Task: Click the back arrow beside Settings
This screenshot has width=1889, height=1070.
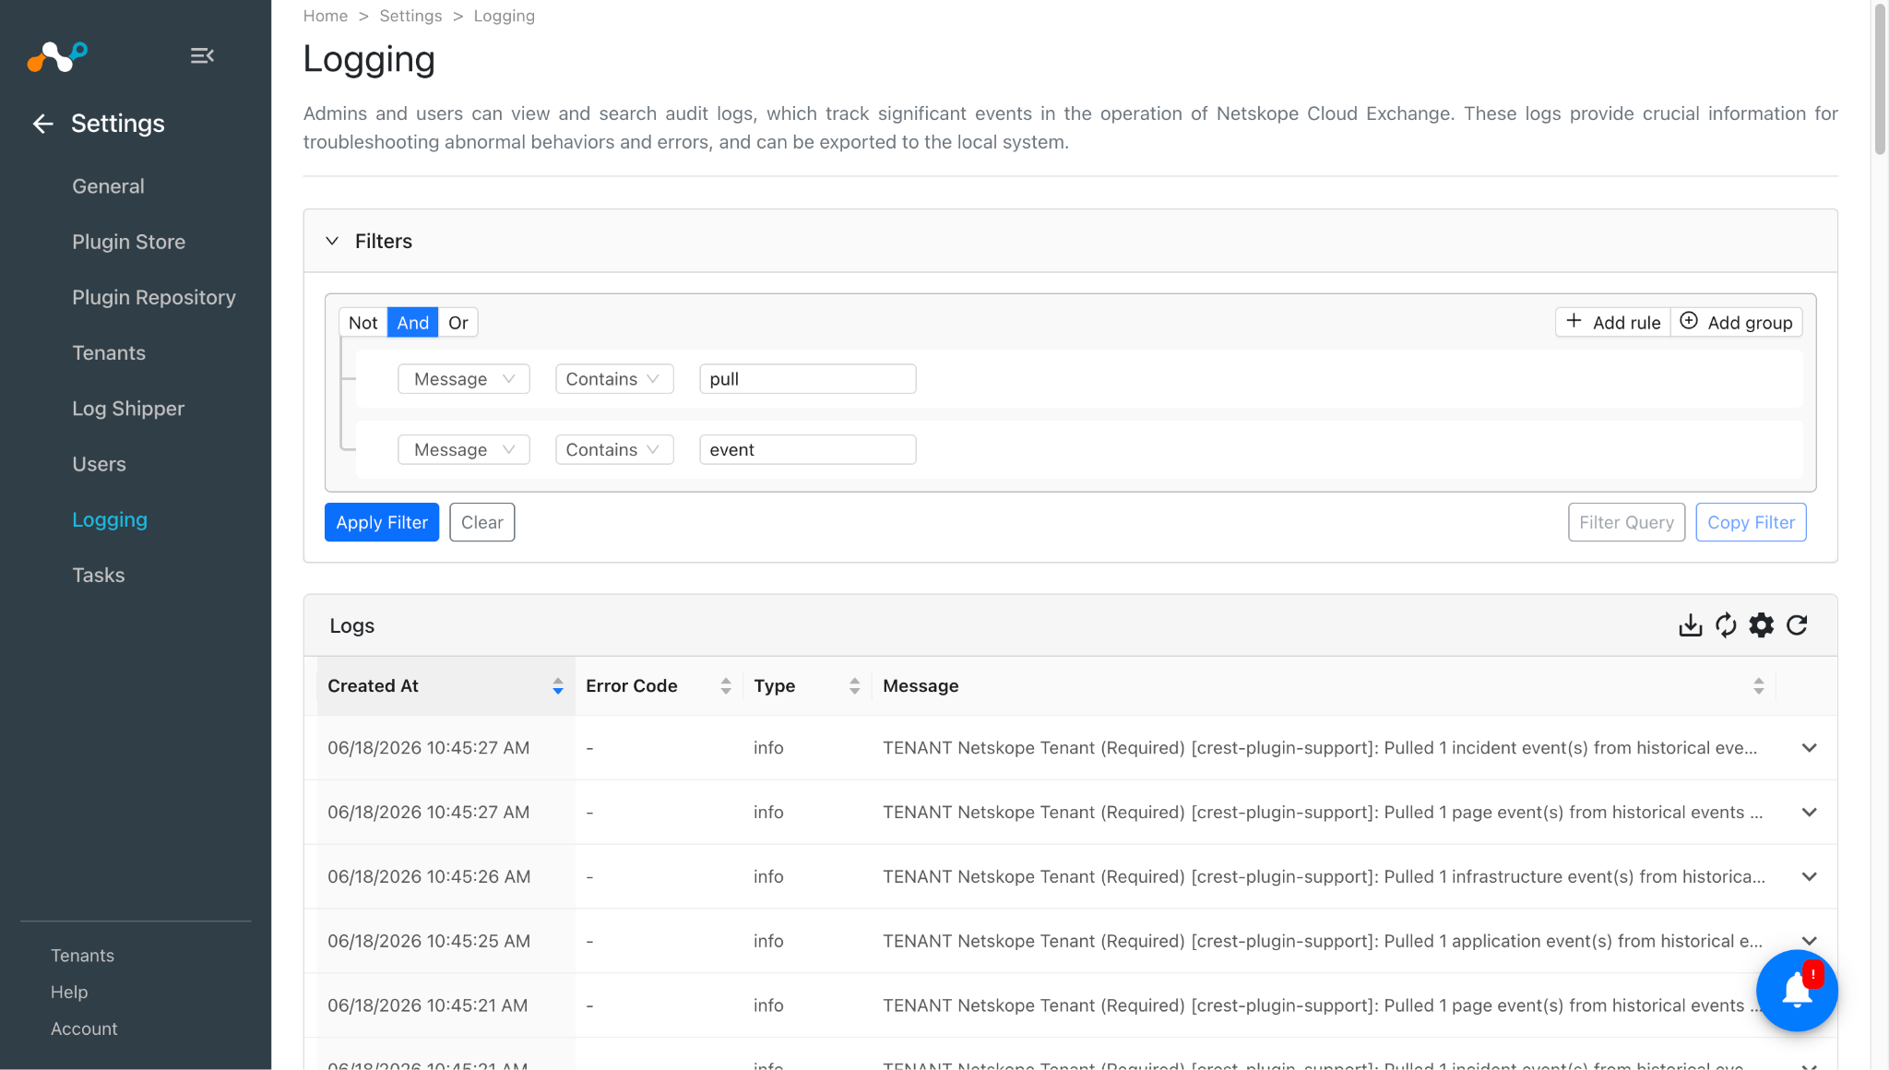Action: click(x=42, y=124)
